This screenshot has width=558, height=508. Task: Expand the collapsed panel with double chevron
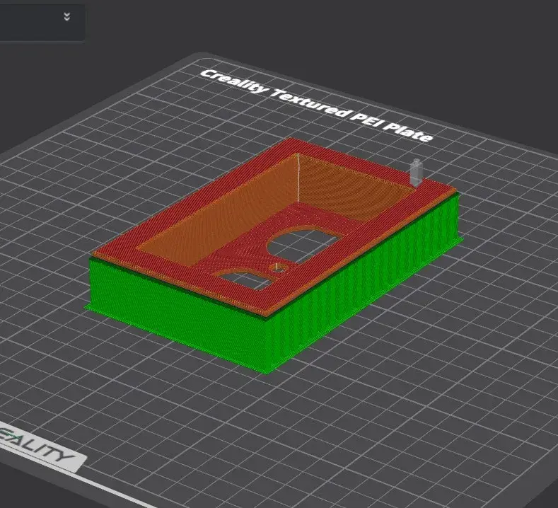point(66,17)
